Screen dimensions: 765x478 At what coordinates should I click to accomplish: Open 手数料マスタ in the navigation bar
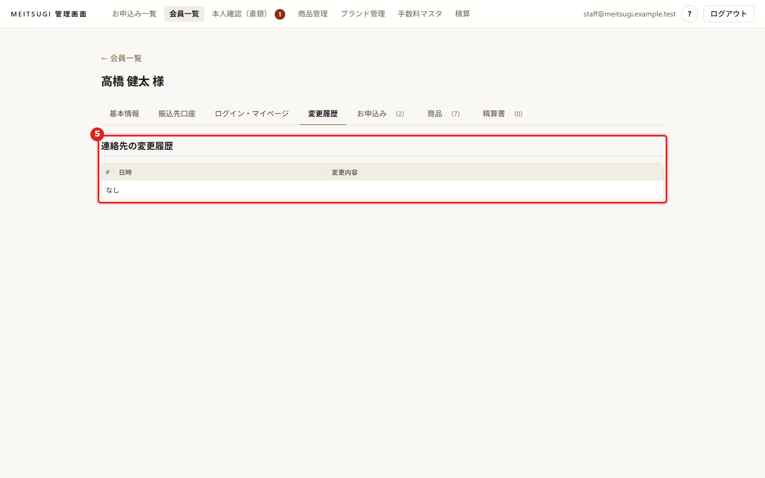coord(420,14)
